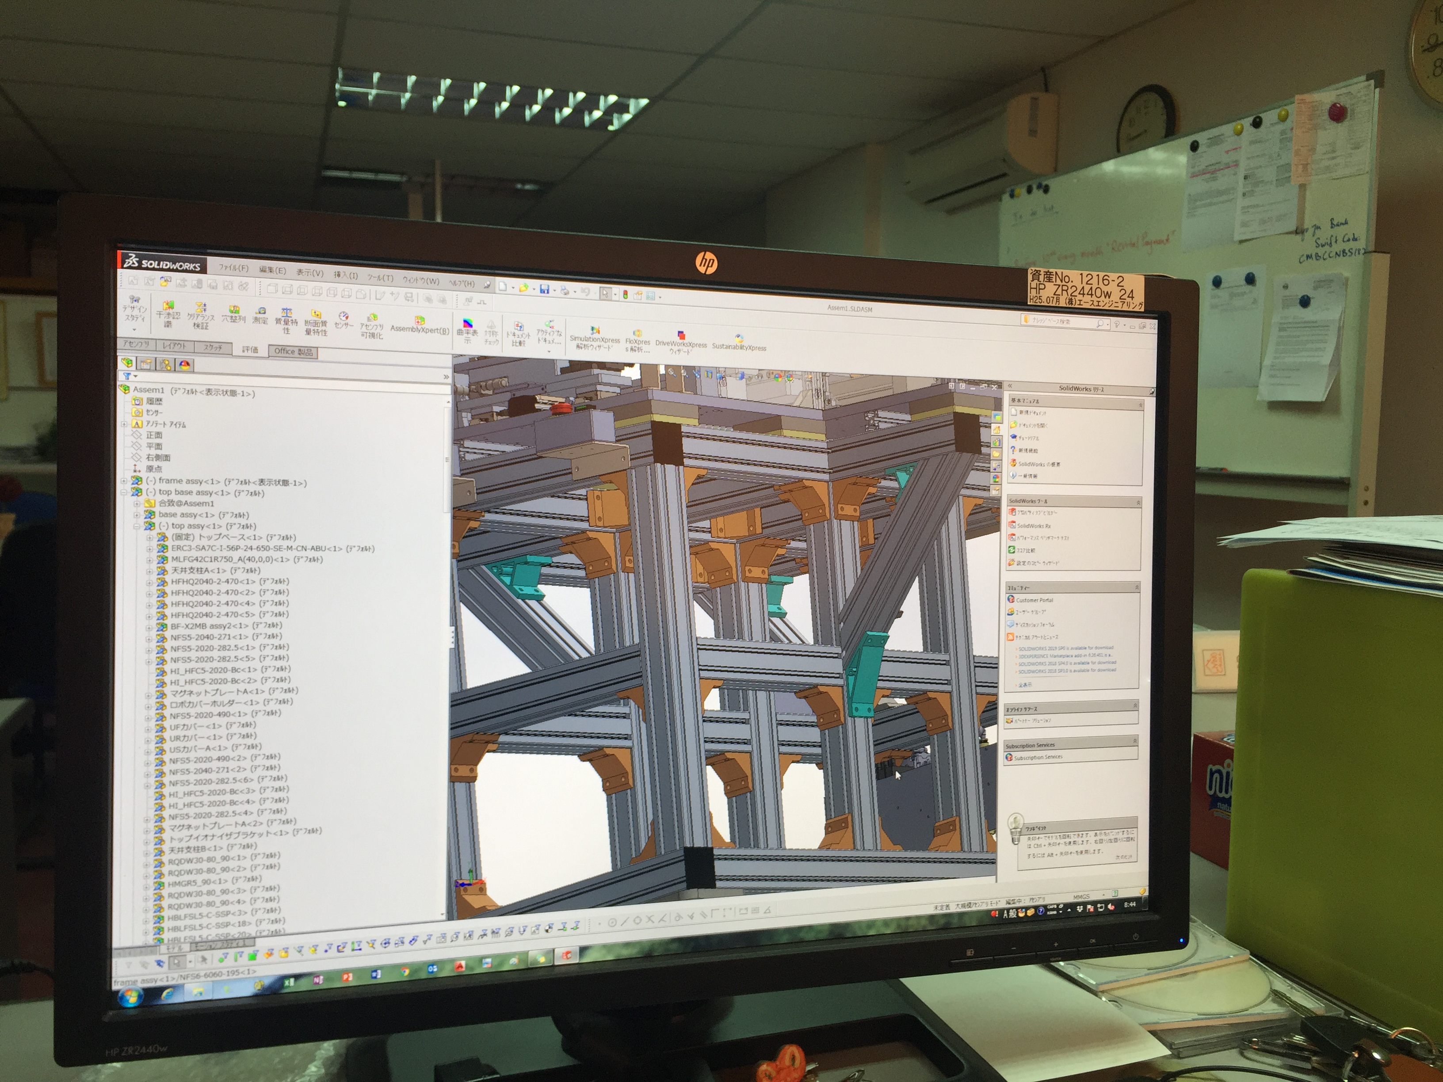Click the Rebuild traffic light icon
Screen dimensions: 1443x1082
click(x=625, y=294)
